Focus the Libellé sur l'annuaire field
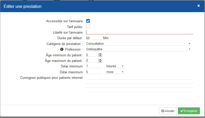The height and width of the screenshot is (118, 205). click(140, 32)
